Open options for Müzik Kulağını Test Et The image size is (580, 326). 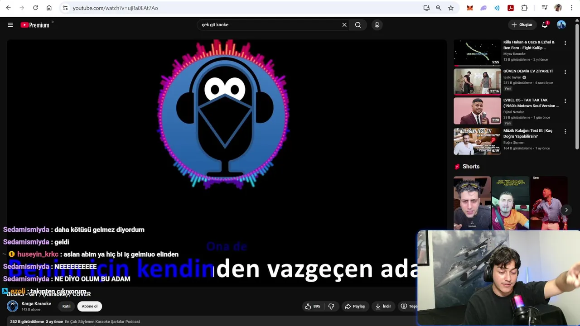pos(565,131)
